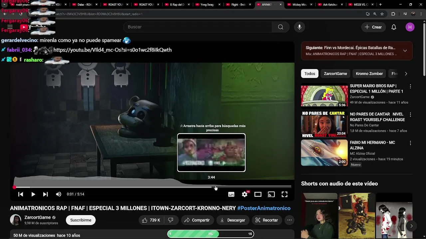Switch to the Yvng Swag browser tab

(208, 5)
